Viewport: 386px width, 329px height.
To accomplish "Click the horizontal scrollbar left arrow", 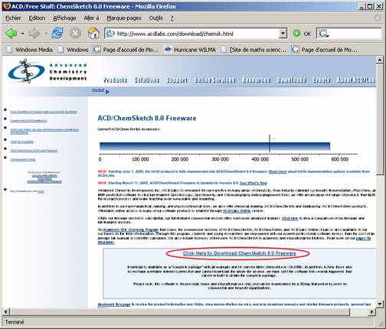I will pos(6,311).
